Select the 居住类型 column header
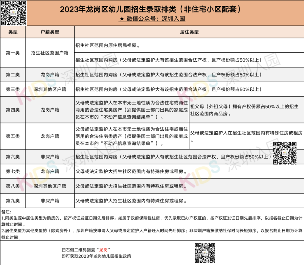Viewport: 304px width, 265px height. (x=189, y=32)
